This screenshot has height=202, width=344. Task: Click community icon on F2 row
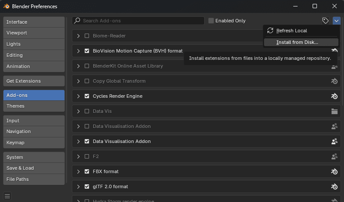click(335, 156)
